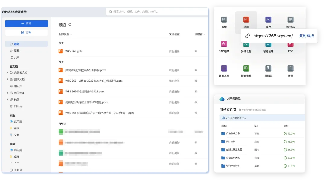Viewport: 326px width, 182px height.
Task: Click the WPS云盘 cloud logo
Action: coord(222,99)
